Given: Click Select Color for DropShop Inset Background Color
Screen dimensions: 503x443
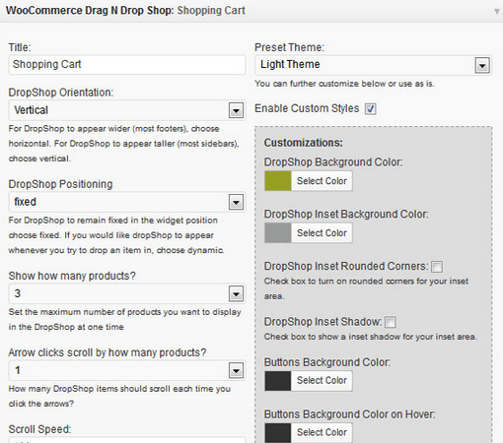Looking at the screenshot, I should [322, 233].
